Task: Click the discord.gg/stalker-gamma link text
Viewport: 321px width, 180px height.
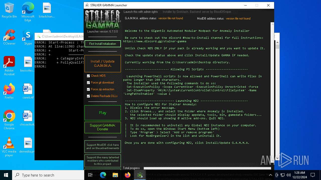Action: click(x=155, y=41)
